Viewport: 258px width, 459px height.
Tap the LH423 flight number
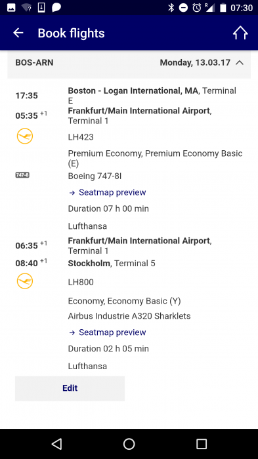[81, 137]
